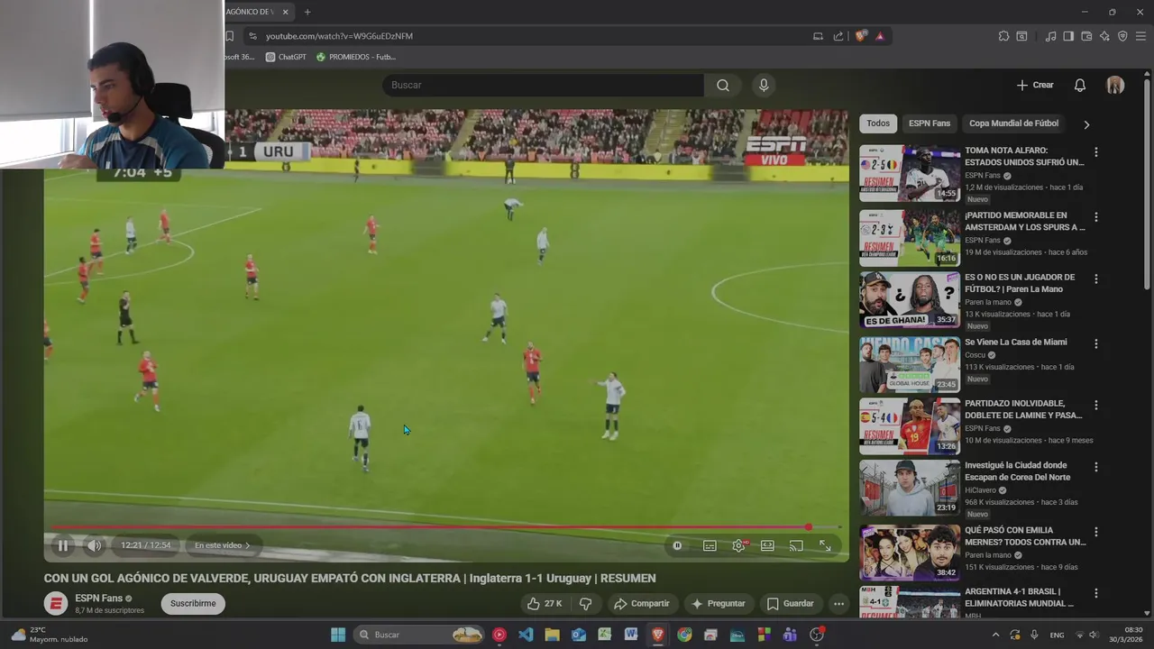The width and height of the screenshot is (1154, 649).
Task: Show hidden system tray icons chevron
Action: click(x=995, y=635)
